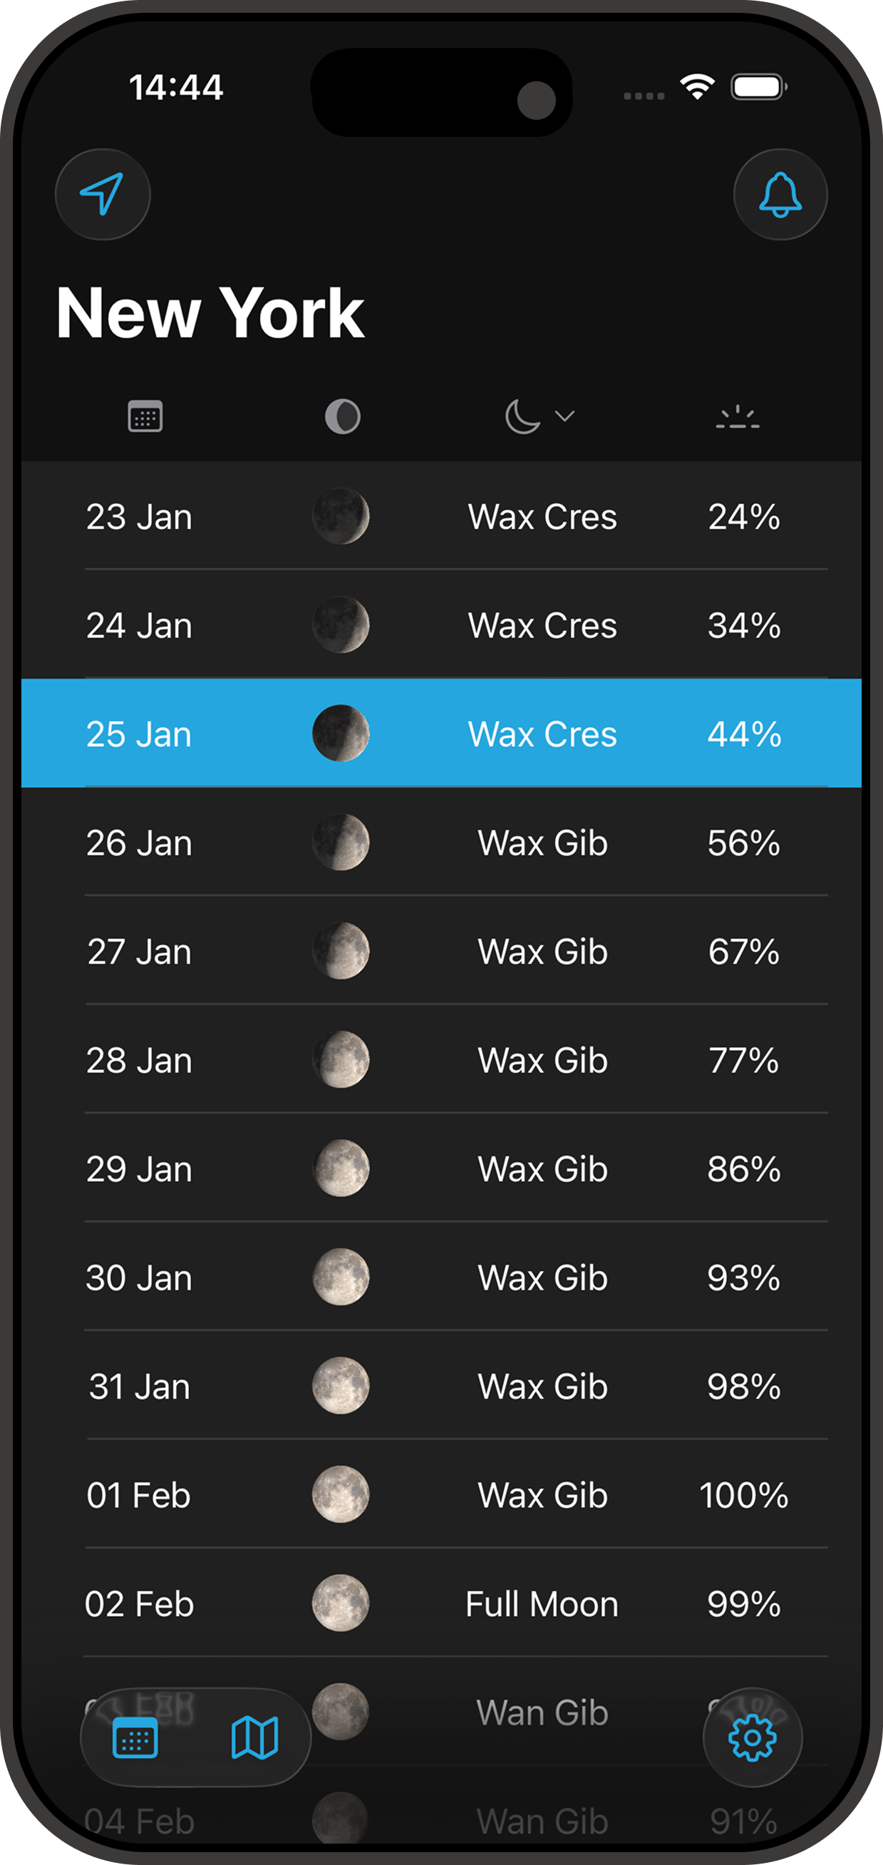Select the 29 Jan row
Image resolution: width=883 pixels, height=1865 pixels.
[x=442, y=1168]
